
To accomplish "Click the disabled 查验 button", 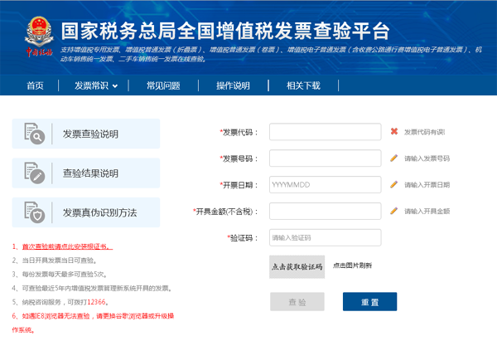I will pyautogui.click(x=297, y=302).
